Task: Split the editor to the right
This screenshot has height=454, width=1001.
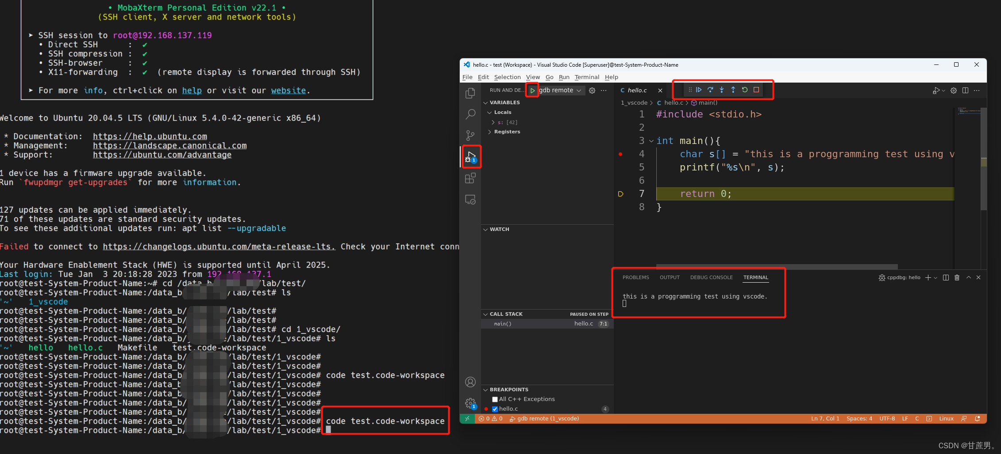Action: pos(965,90)
